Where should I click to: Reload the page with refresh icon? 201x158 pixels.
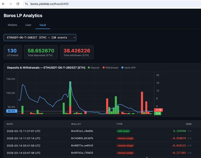coord(18,4)
